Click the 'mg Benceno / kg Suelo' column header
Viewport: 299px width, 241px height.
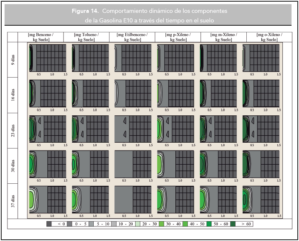41,37
